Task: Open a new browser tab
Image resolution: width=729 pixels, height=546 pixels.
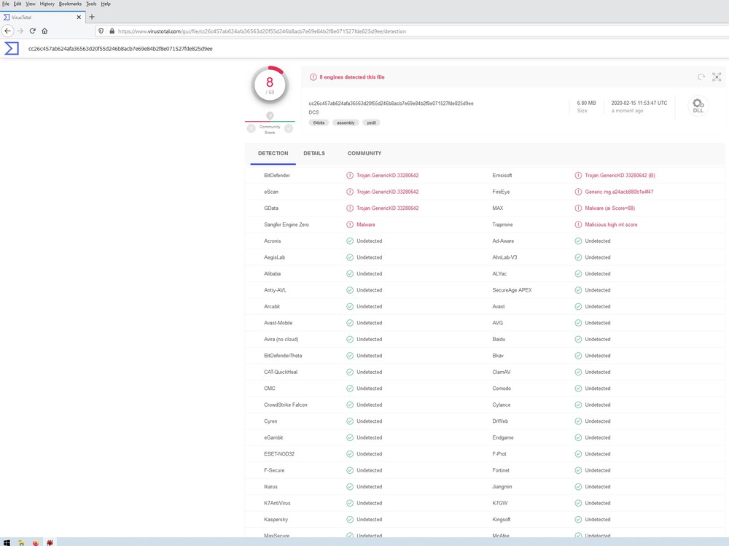Action: tap(92, 17)
